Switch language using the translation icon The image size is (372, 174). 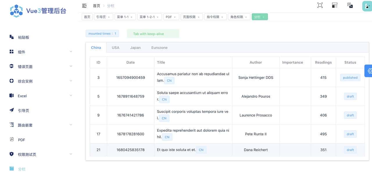pos(349,5)
